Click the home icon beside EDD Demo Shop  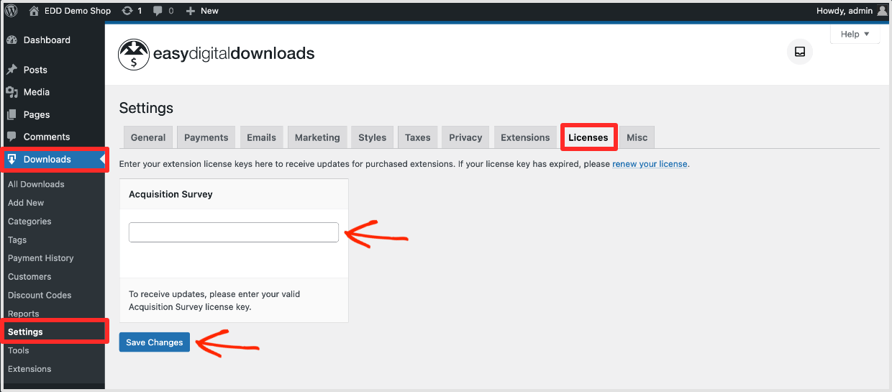point(35,11)
